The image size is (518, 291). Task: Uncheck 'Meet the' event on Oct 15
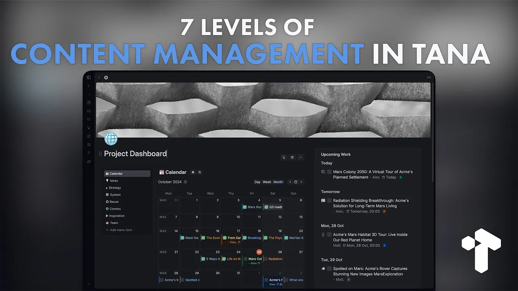coord(183,238)
